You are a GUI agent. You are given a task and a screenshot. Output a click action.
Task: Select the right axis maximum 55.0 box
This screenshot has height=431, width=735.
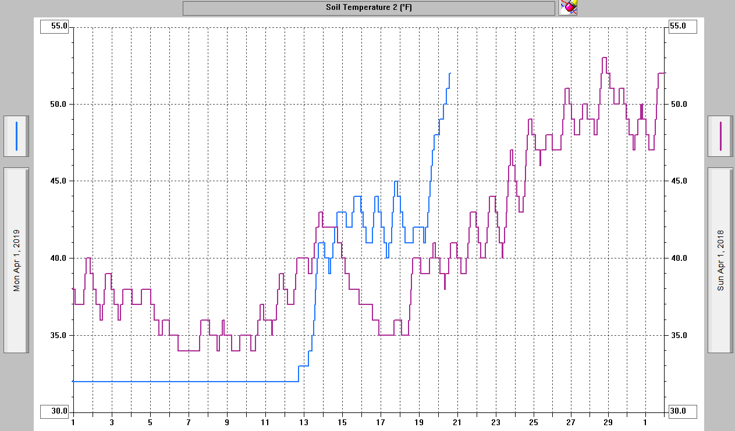pyautogui.click(x=682, y=26)
